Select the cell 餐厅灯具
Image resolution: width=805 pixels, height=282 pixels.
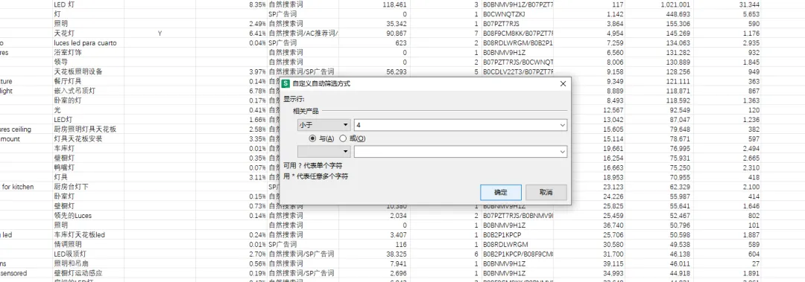tap(68, 82)
